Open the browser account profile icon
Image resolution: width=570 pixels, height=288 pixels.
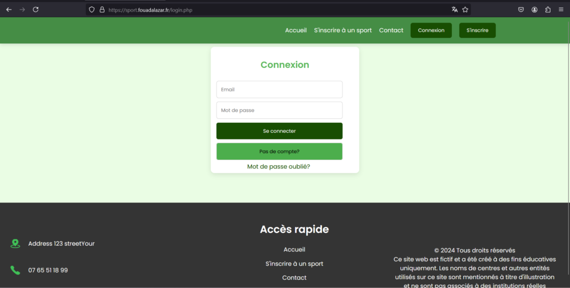534,9
